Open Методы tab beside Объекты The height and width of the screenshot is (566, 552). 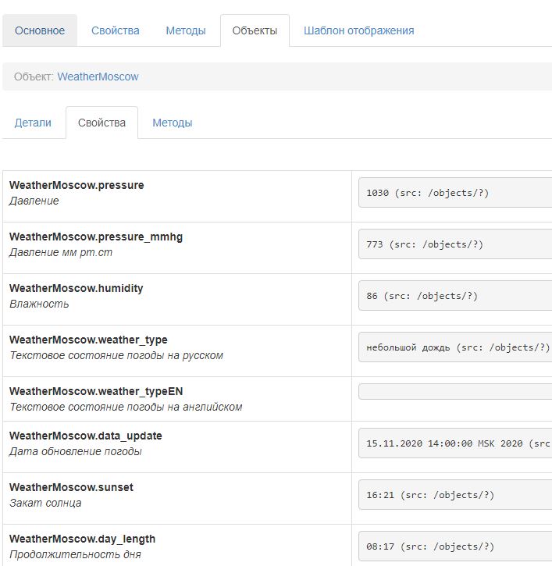[186, 30]
